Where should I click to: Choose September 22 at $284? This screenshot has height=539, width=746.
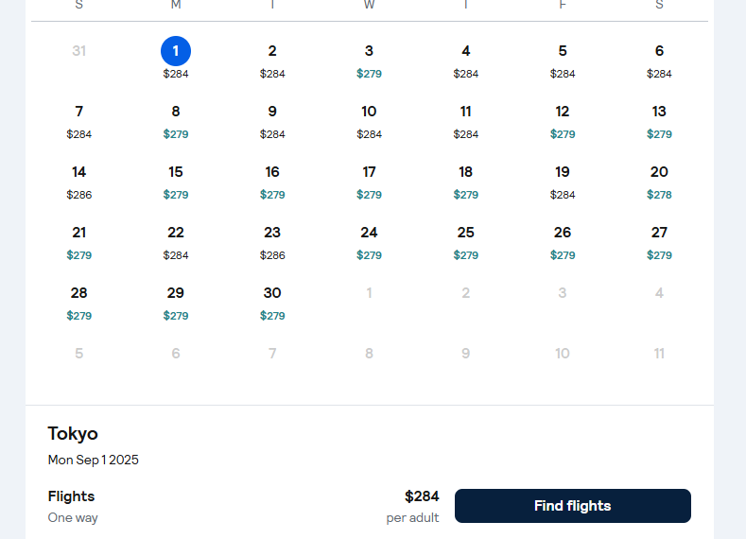pyautogui.click(x=176, y=241)
